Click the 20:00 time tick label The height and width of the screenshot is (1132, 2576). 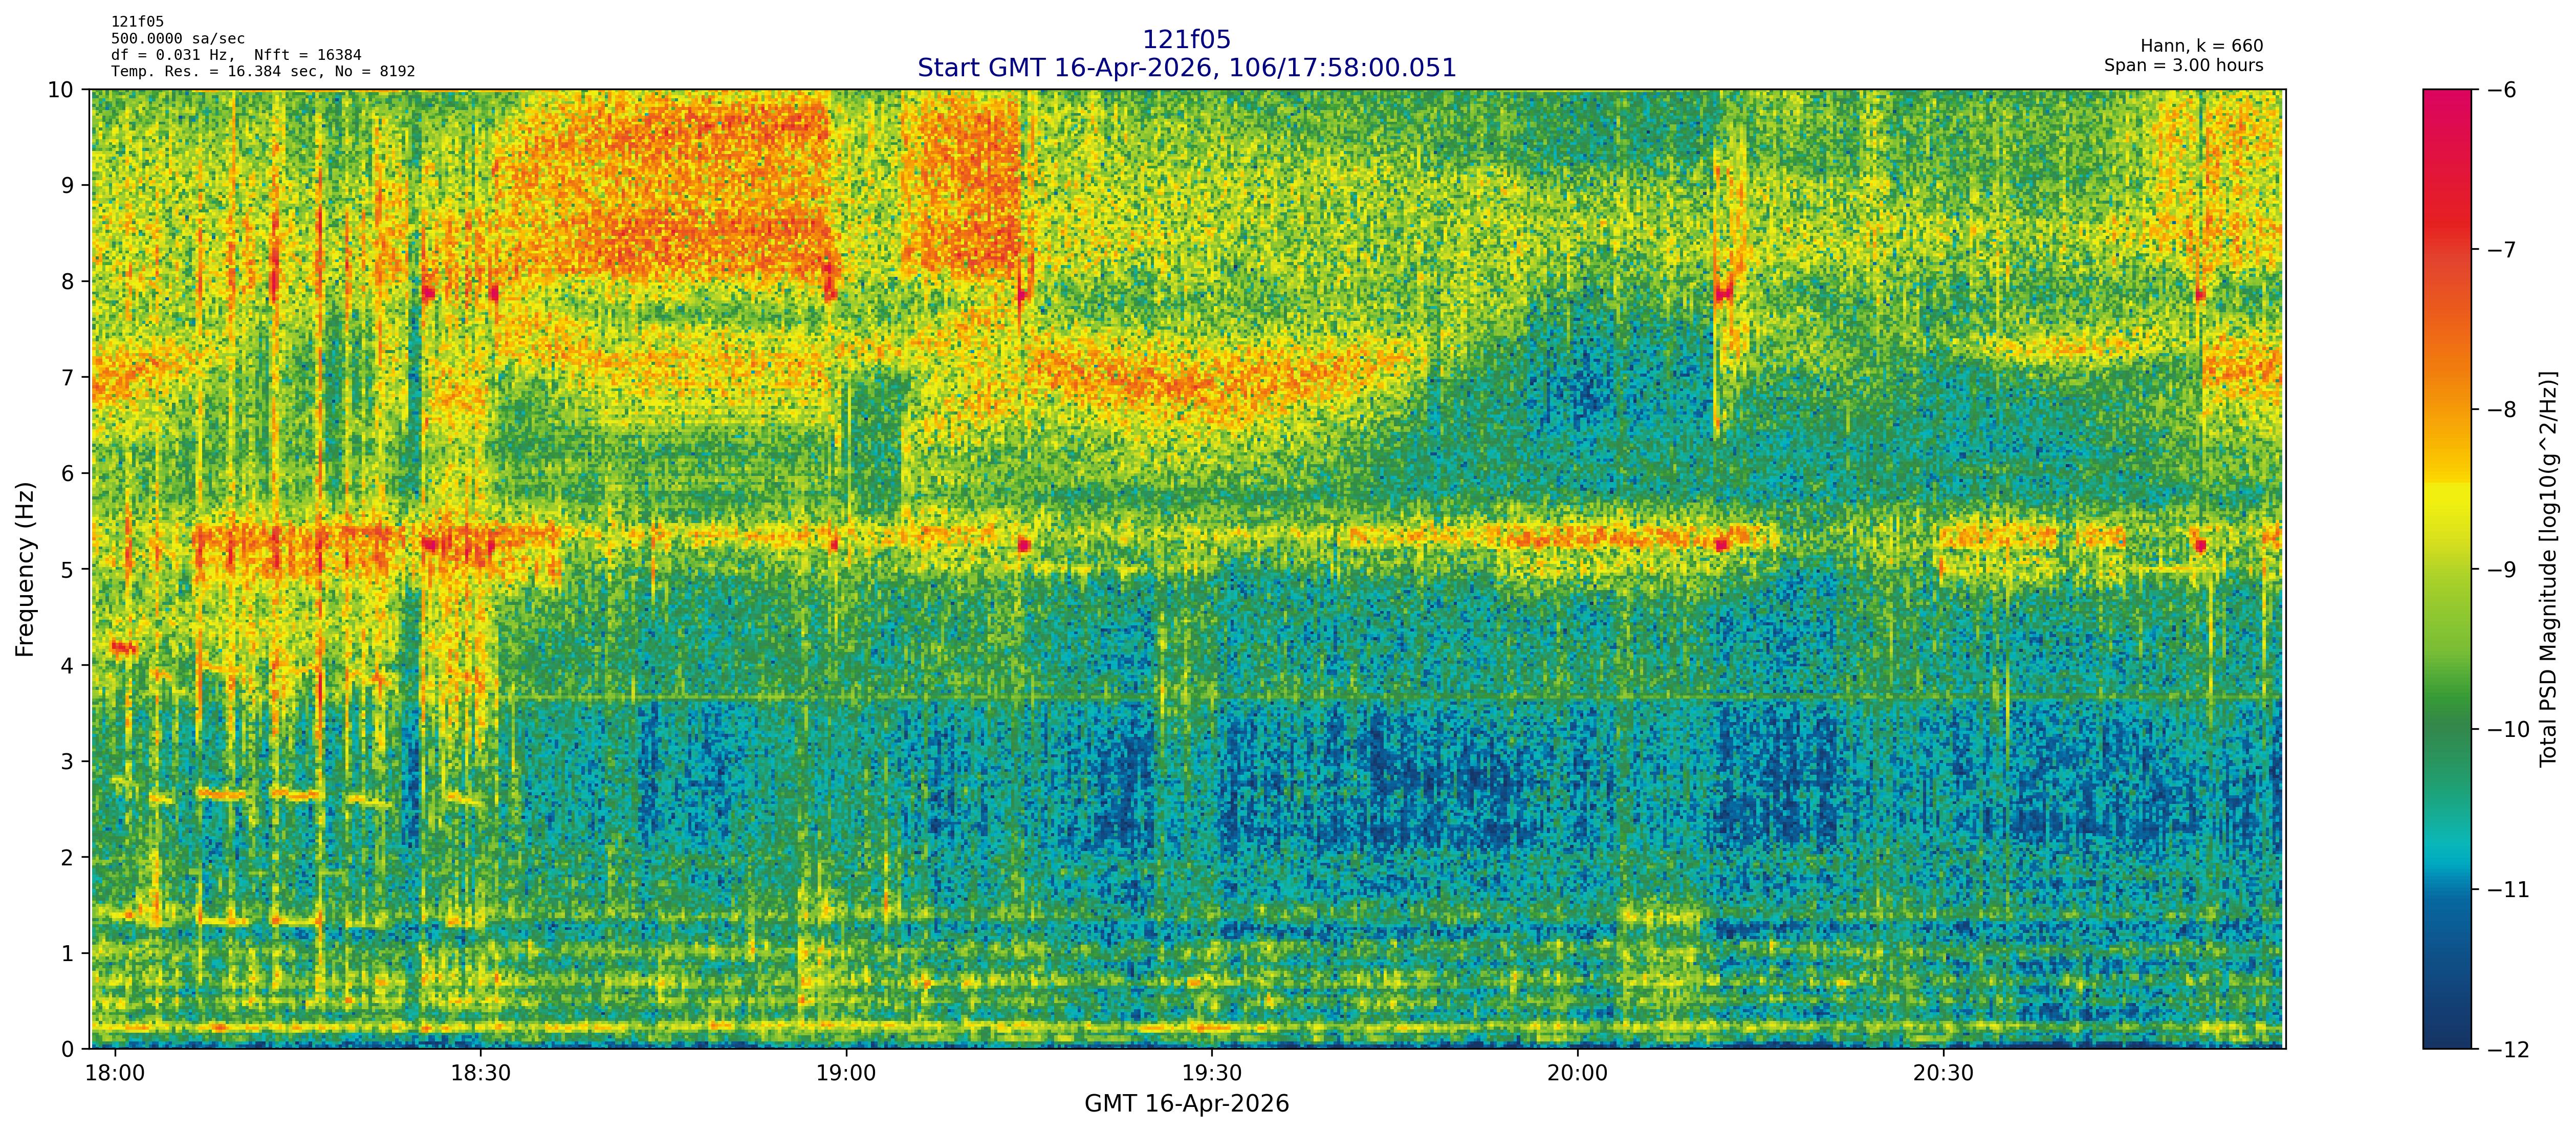click(1577, 1074)
